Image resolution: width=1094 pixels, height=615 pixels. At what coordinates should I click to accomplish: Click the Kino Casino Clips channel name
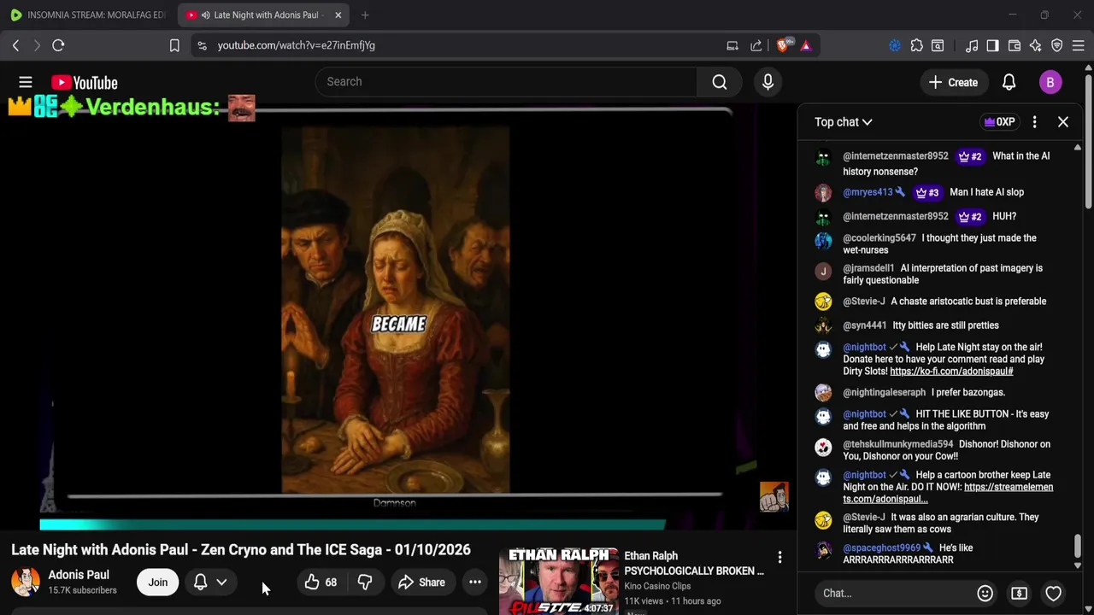(657, 586)
